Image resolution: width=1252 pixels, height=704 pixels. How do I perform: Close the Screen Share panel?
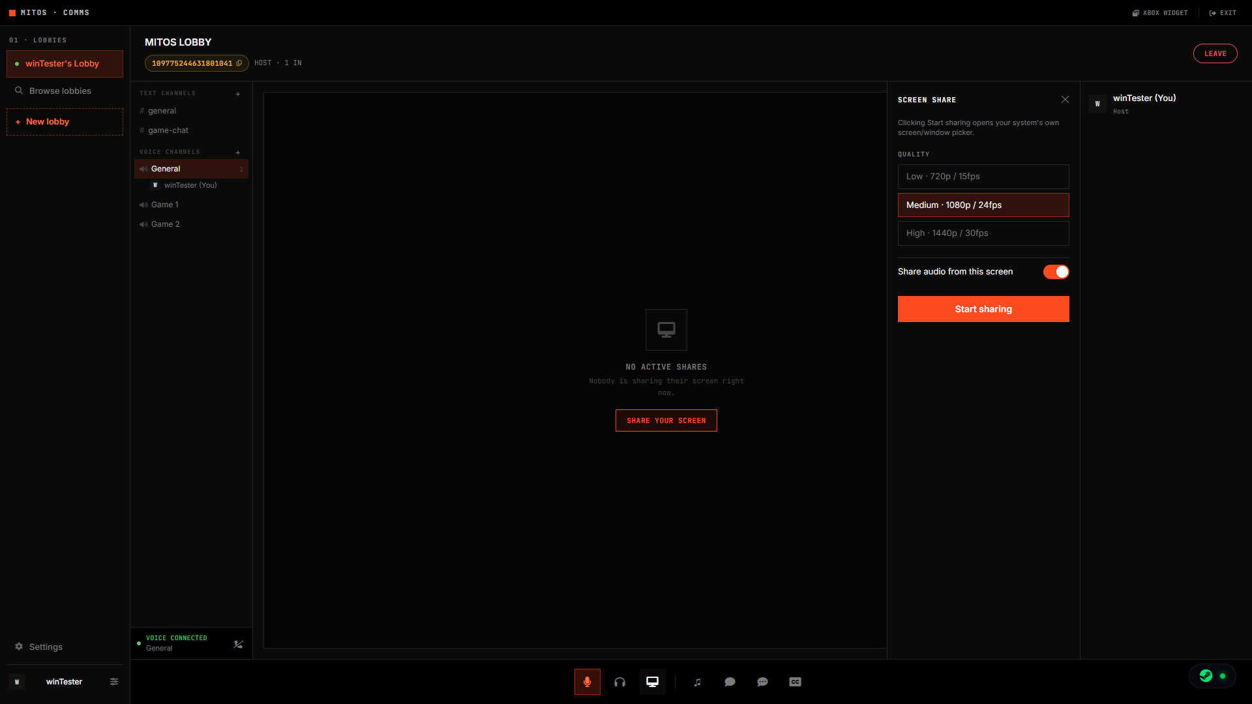tap(1065, 100)
